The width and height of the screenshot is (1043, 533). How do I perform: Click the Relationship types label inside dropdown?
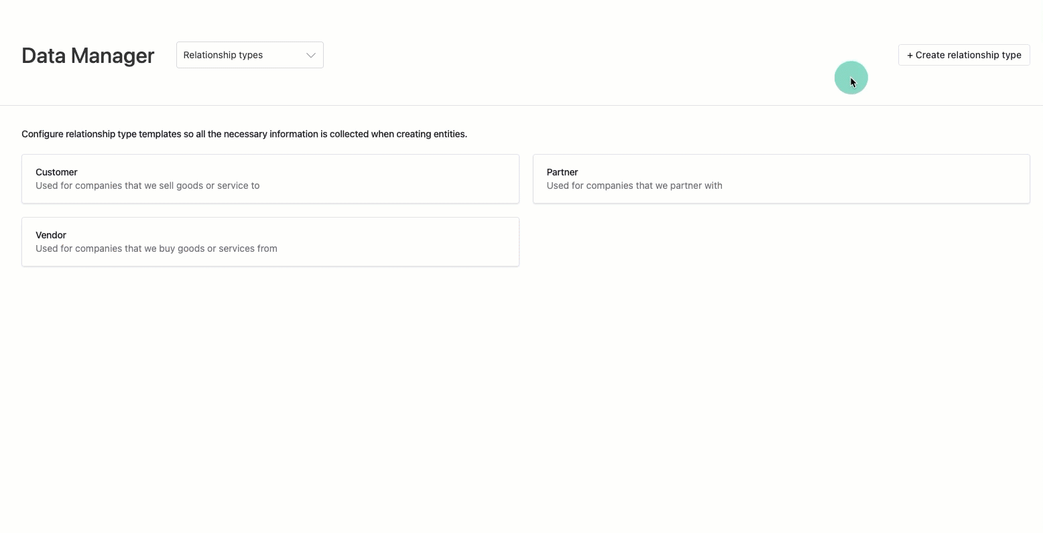tap(223, 55)
